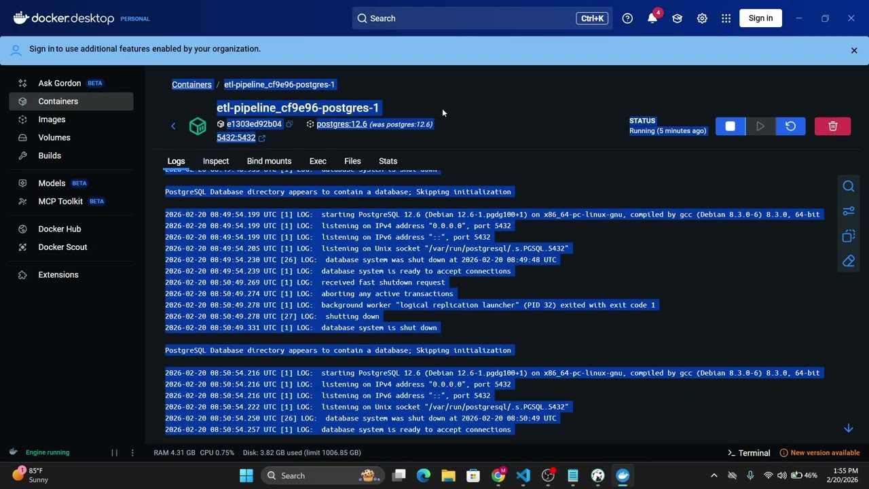Switch to the Inspect tab

[x=216, y=161]
